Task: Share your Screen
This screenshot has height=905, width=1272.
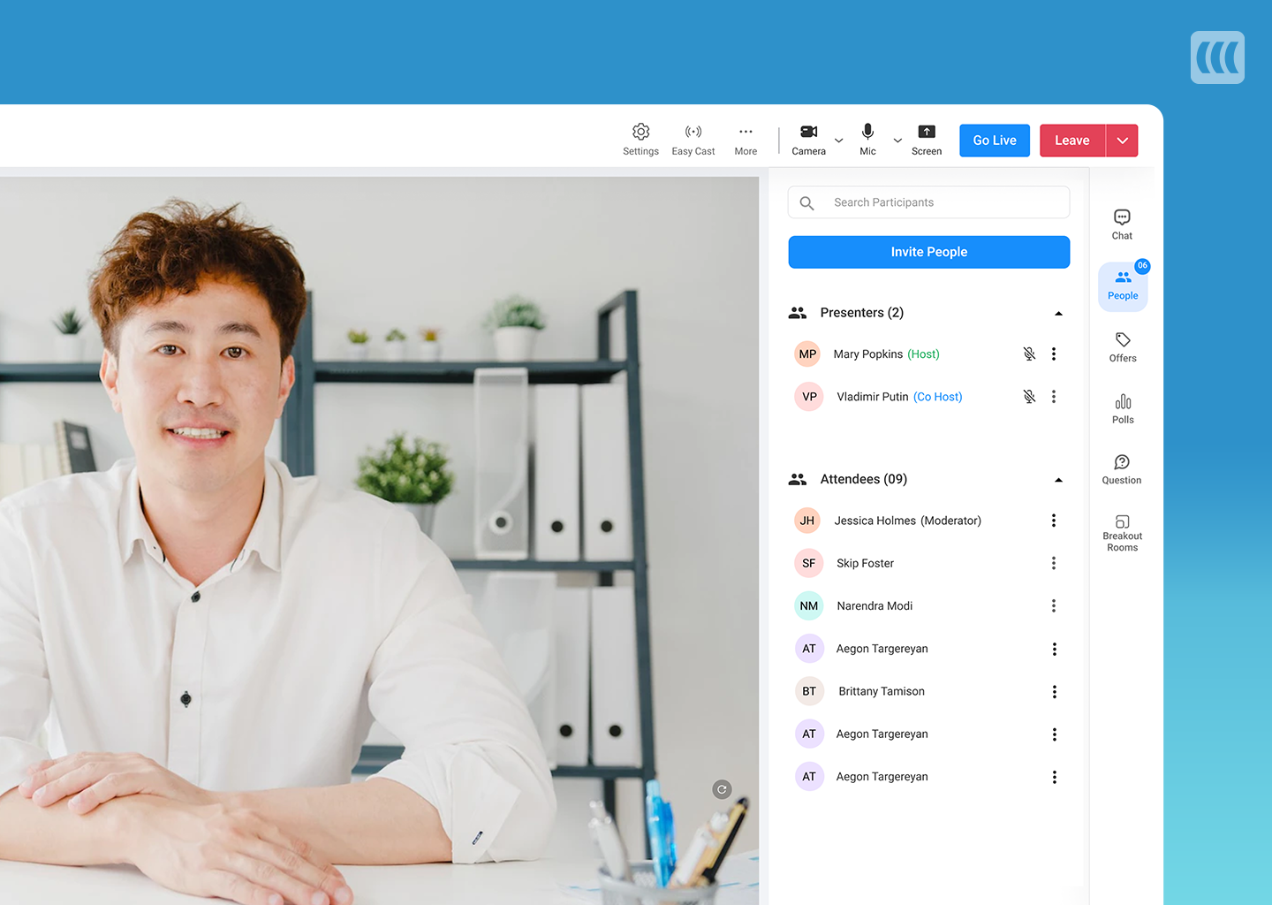Action: 927,140
